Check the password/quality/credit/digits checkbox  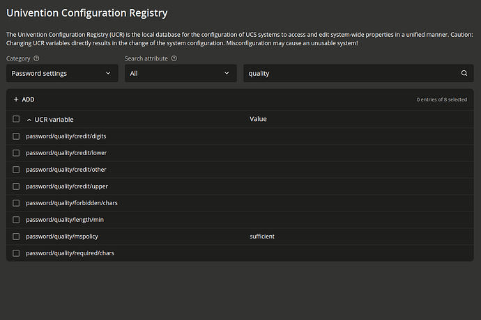coord(16,136)
